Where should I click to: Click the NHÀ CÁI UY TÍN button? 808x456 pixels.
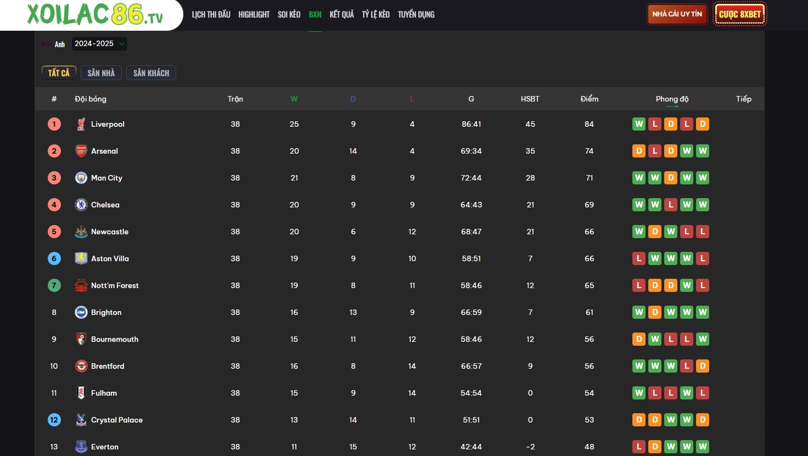tap(677, 14)
